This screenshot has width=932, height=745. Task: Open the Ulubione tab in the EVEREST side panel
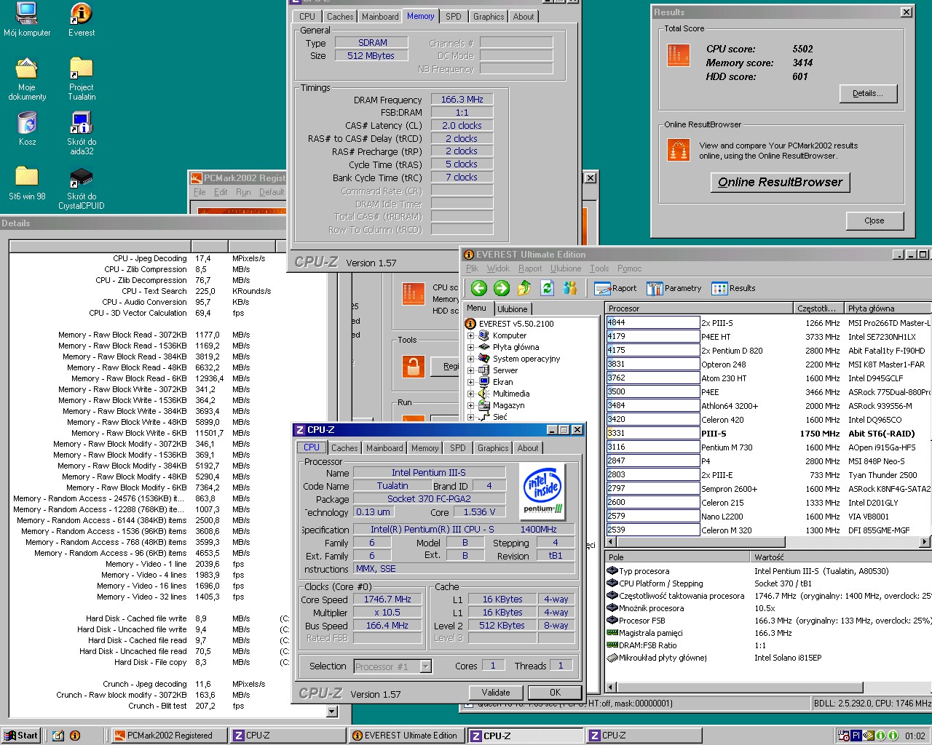[x=513, y=309]
